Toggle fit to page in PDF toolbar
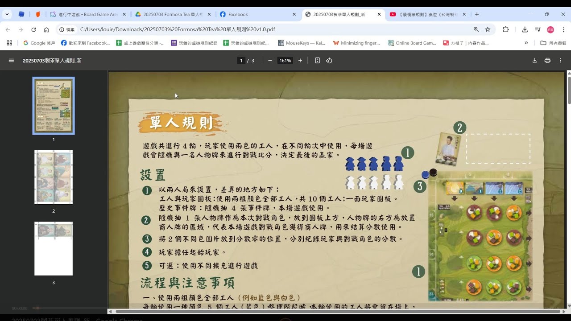Screen dimensions: 571x321 [317, 61]
